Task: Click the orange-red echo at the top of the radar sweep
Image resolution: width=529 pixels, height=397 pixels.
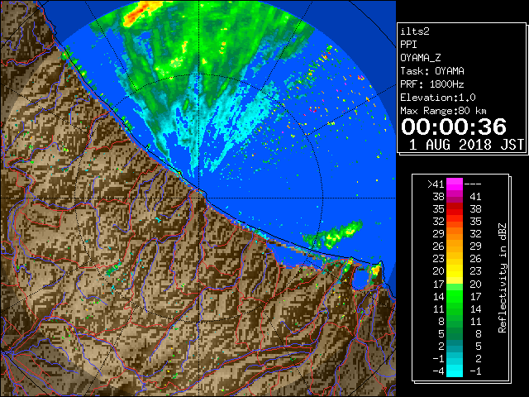Action: coord(138,13)
